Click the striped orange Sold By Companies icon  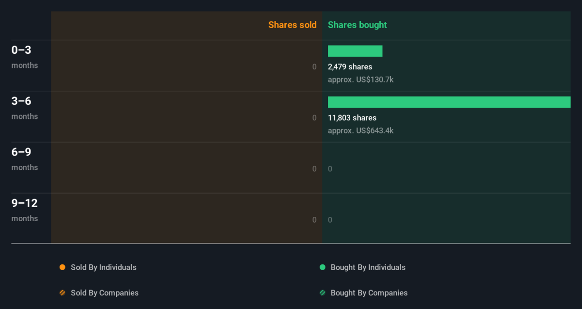click(62, 293)
